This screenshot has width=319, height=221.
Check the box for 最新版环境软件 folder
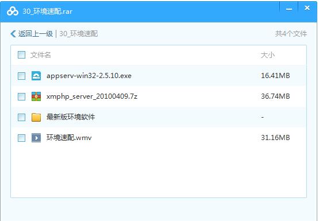(22, 118)
